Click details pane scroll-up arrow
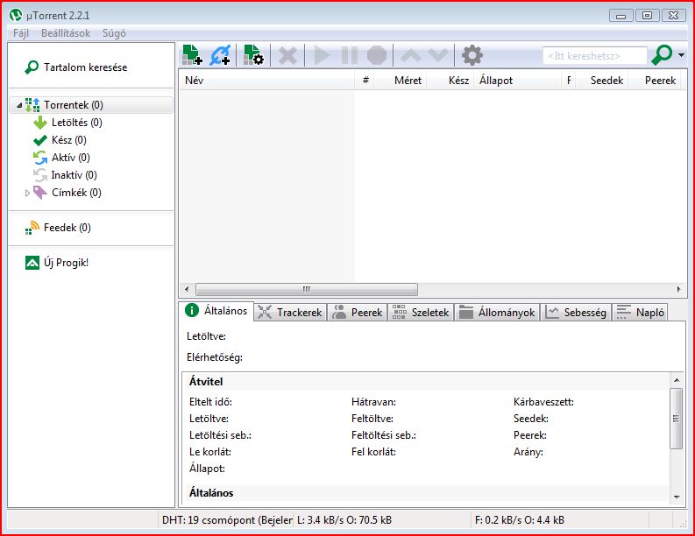Image resolution: width=695 pixels, height=536 pixels. (677, 380)
